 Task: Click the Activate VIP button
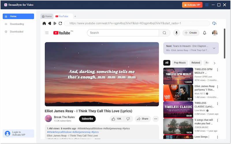click(x=192, y=5)
